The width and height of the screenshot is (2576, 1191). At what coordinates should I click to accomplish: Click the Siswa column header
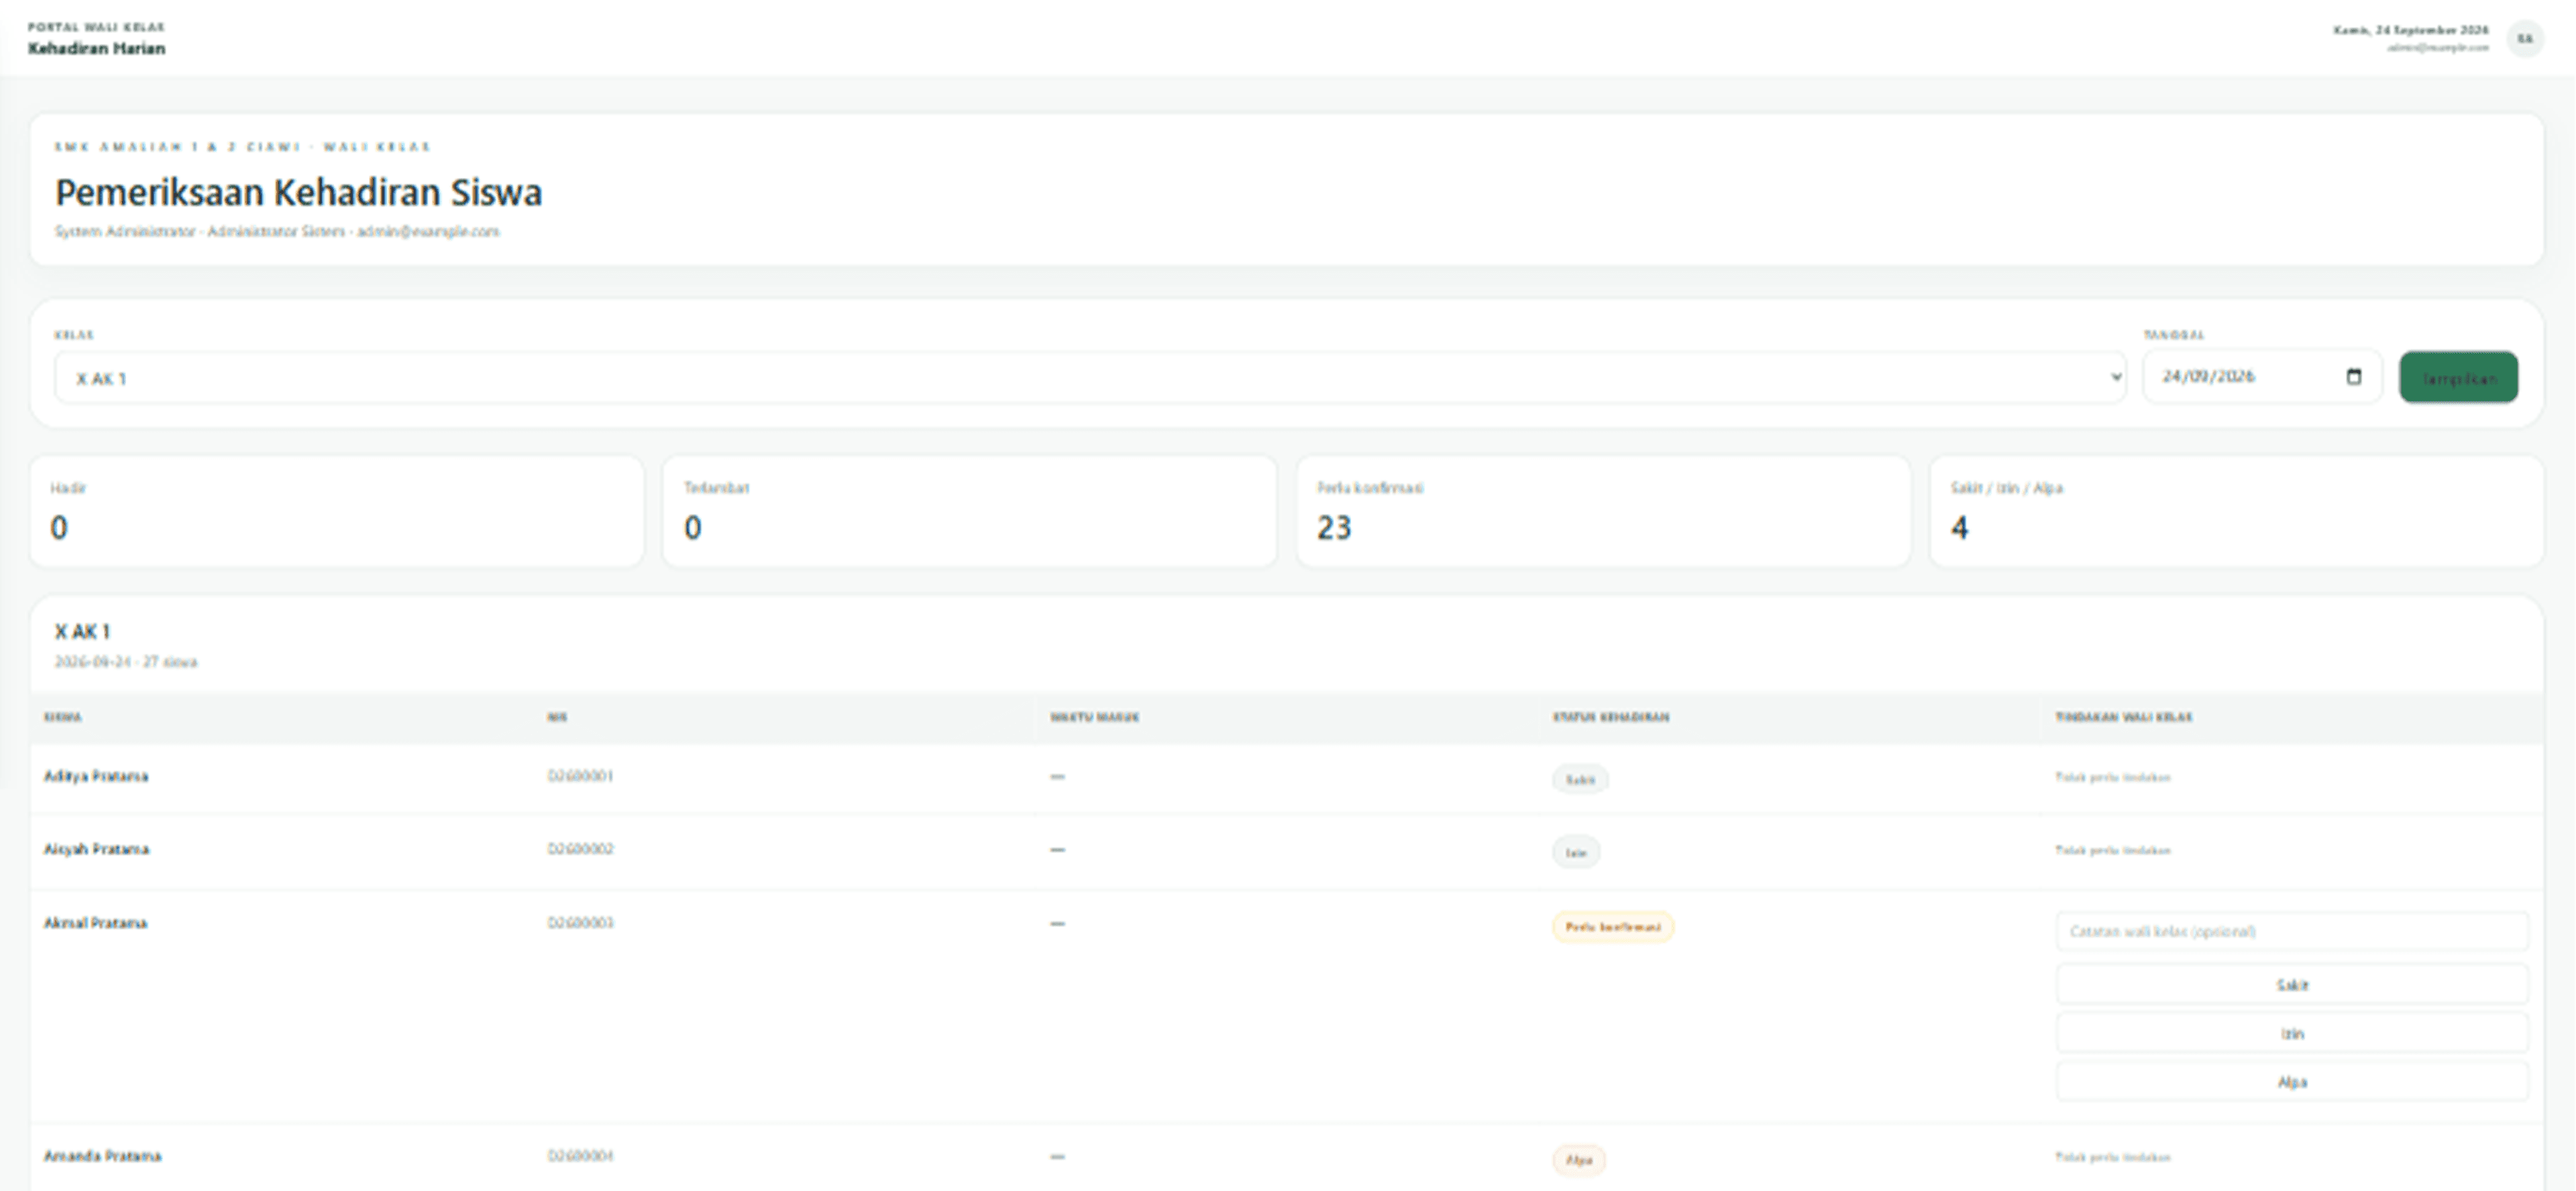coord(63,717)
